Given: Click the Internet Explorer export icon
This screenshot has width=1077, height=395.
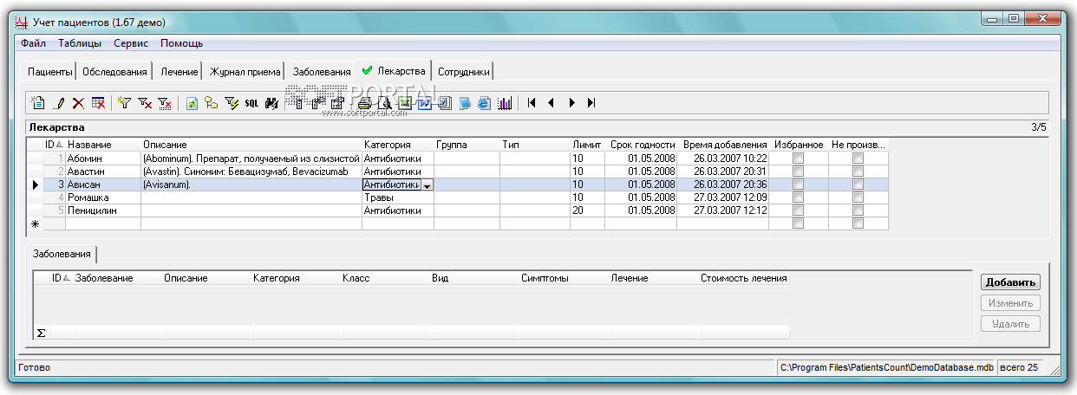Looking at the screenshot, I should tap(485, 103).
